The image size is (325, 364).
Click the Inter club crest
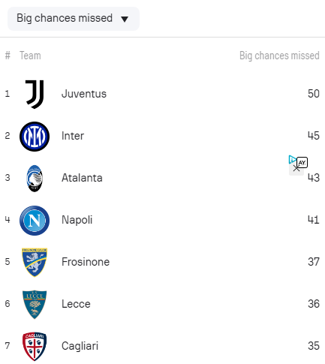coord(35,137)
